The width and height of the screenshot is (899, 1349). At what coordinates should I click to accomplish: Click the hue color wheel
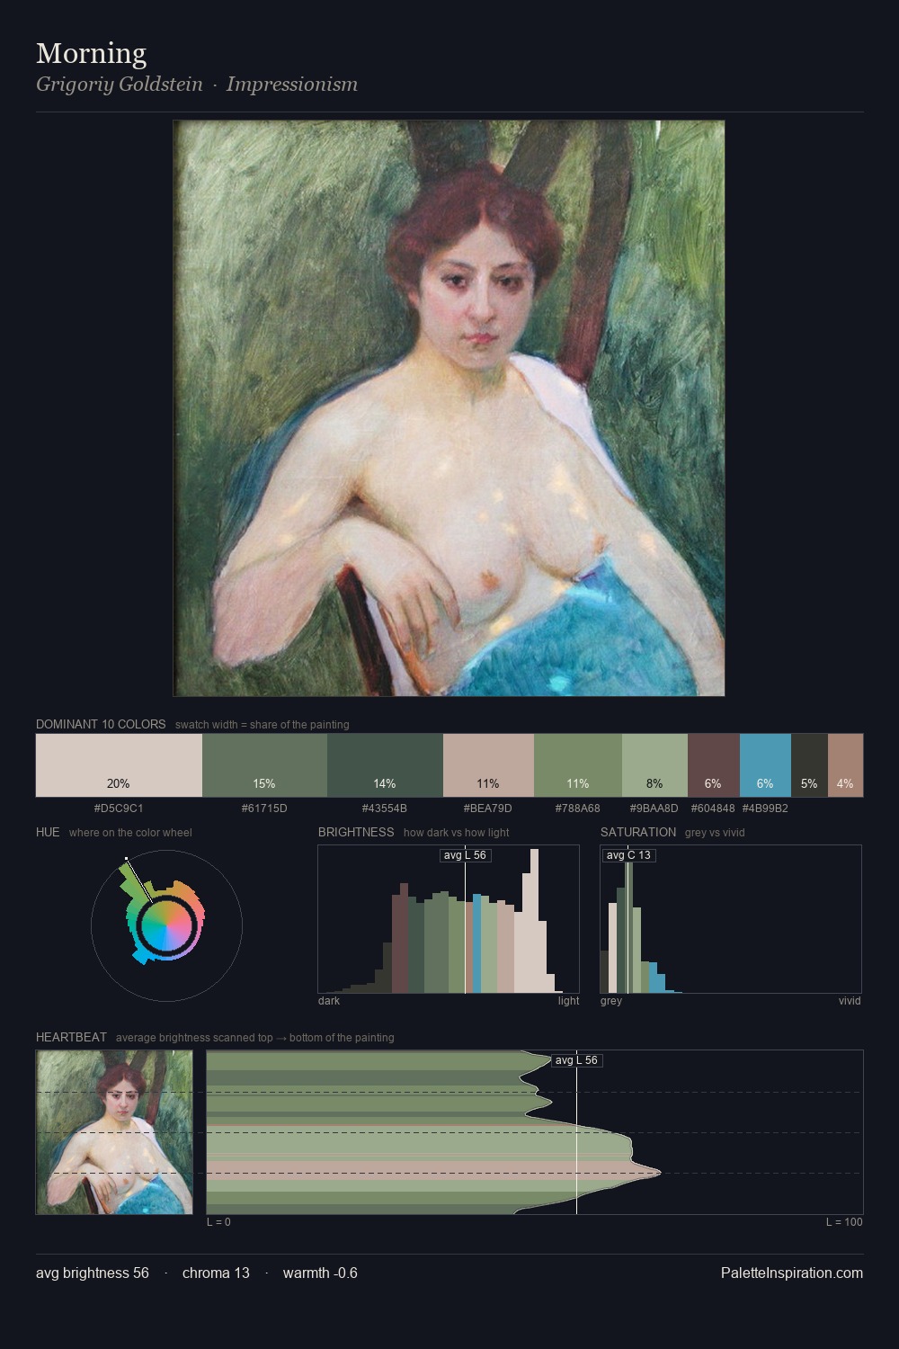click(166, 925)
